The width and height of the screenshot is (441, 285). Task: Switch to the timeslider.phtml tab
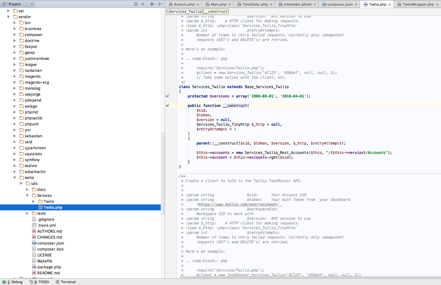(298, 4)
